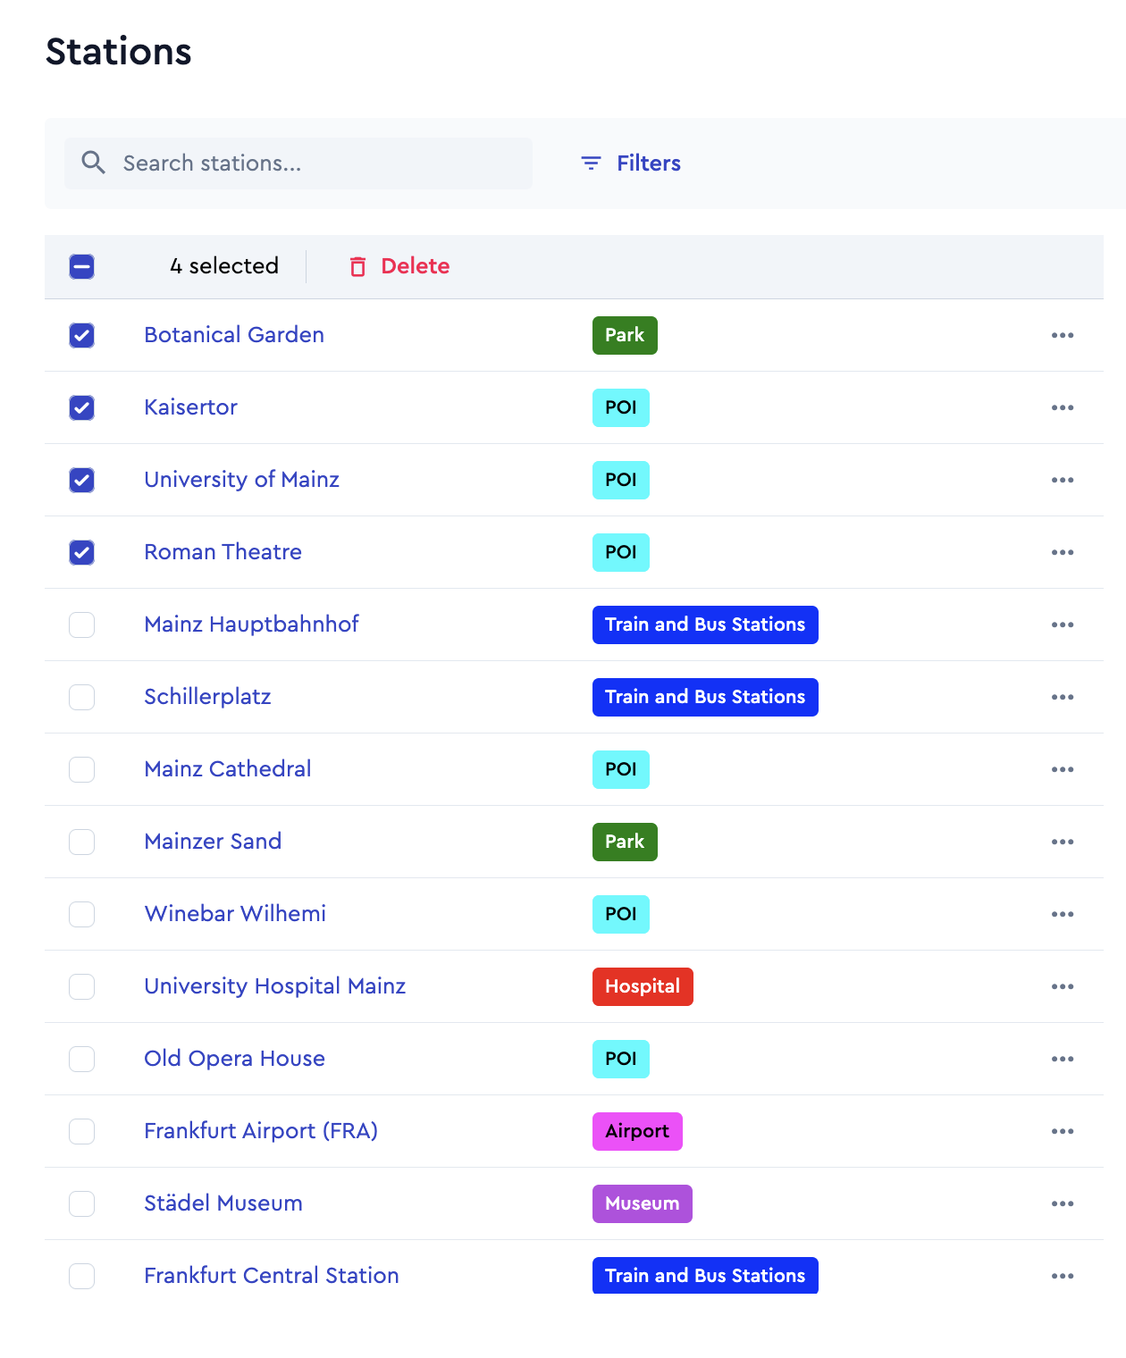
Task: Click the POI tag on Winebar Wilhemi
Action: pyautogui.click(x=621, y=914)
